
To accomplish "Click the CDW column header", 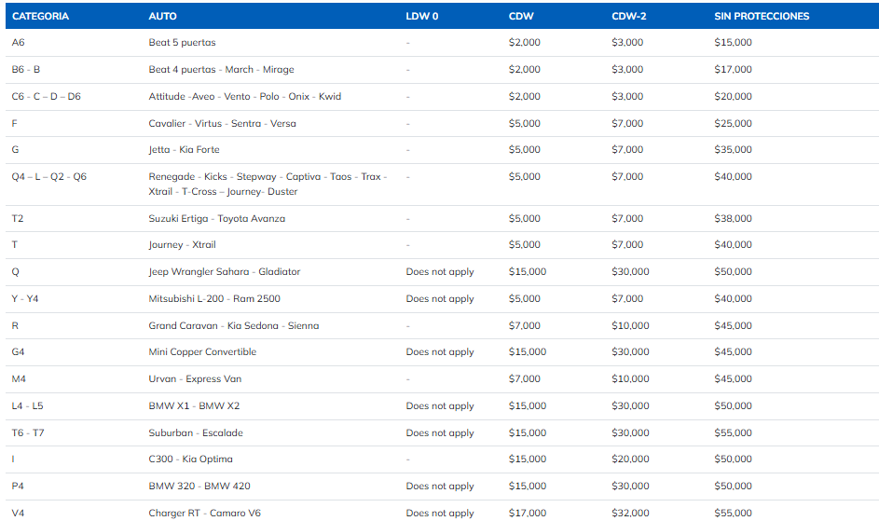I will tap(521, 16).
